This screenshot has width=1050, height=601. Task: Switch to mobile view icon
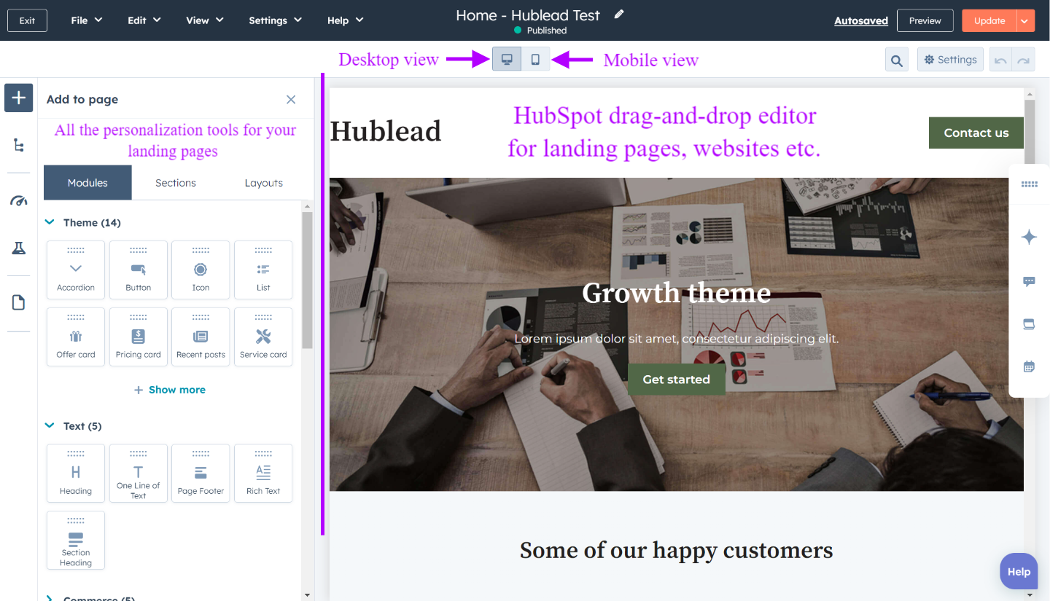(535, 60)
